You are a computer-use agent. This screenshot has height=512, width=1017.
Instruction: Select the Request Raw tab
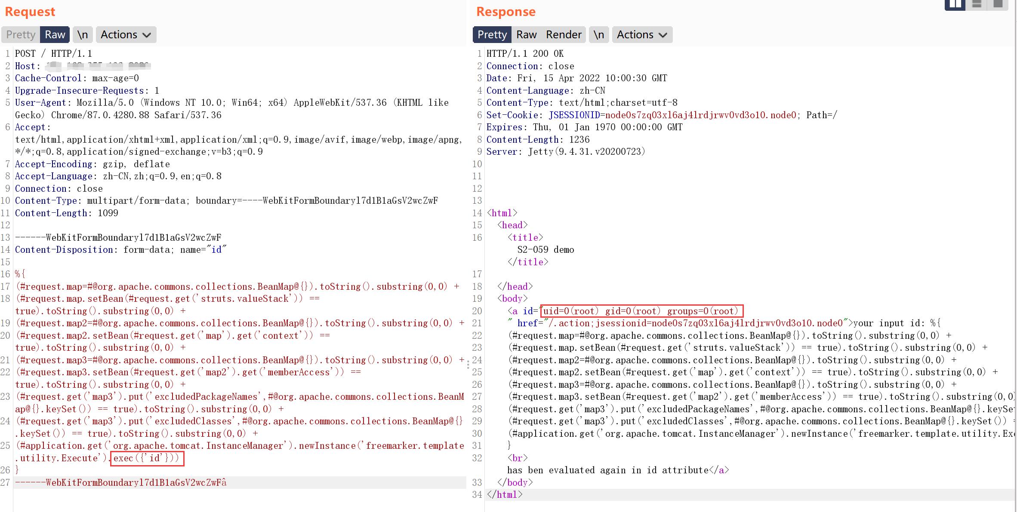[x=55, y=35]
